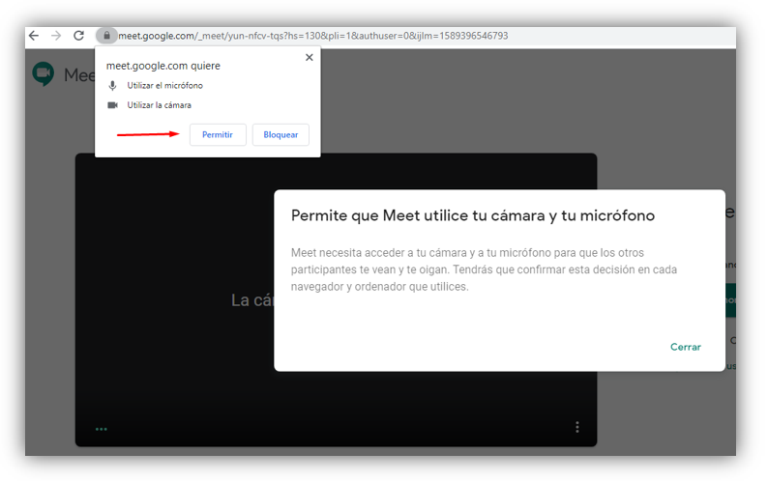Click the 'Meet necesita acceder' description paragraph

[x=484, y=269]
